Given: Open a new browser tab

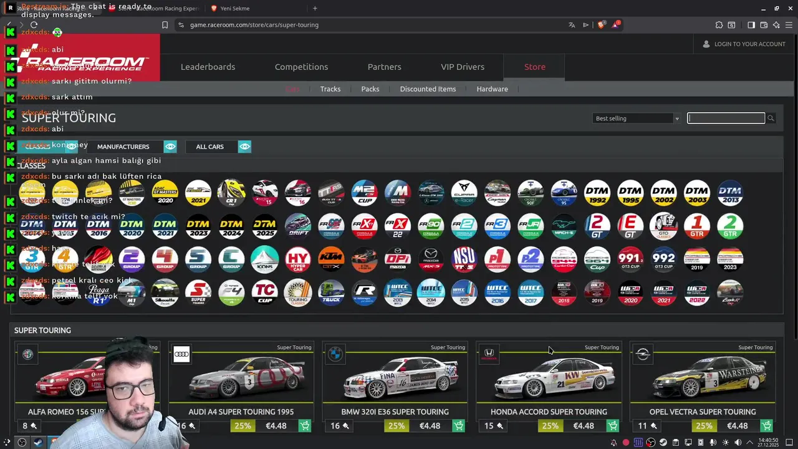Looking at the screenshot, I should (x=315, y=8).
